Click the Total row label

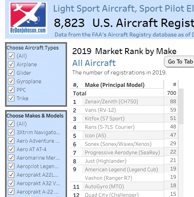click(x=80, y=93)
